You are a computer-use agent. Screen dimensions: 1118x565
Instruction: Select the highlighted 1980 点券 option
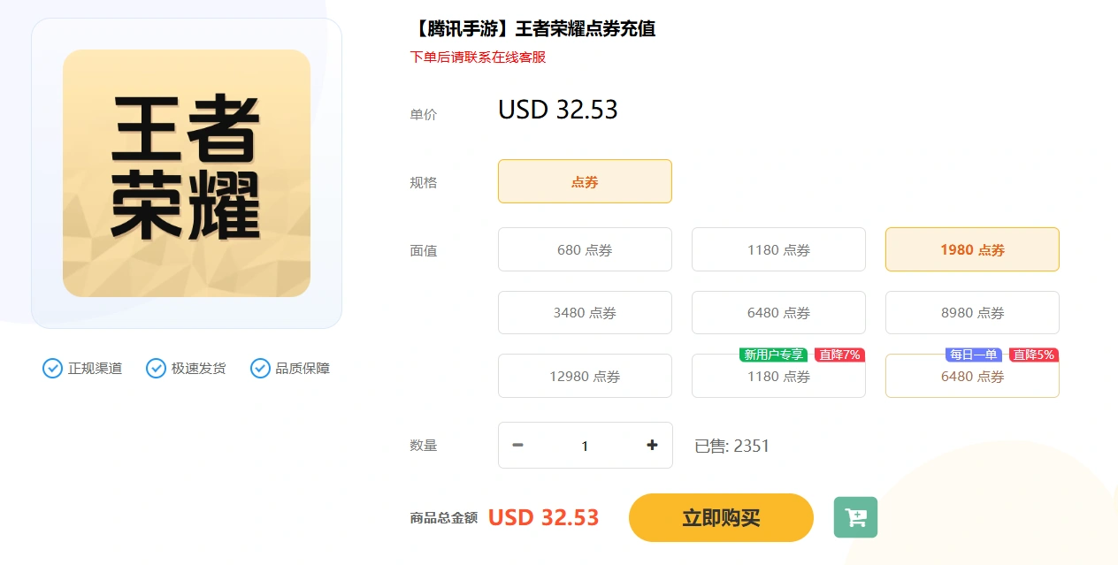pos(972,249)
